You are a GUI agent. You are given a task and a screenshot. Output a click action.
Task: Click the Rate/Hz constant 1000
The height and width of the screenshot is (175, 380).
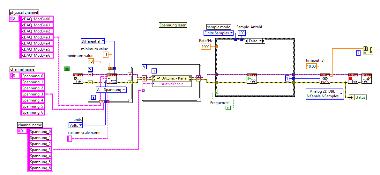205,47
